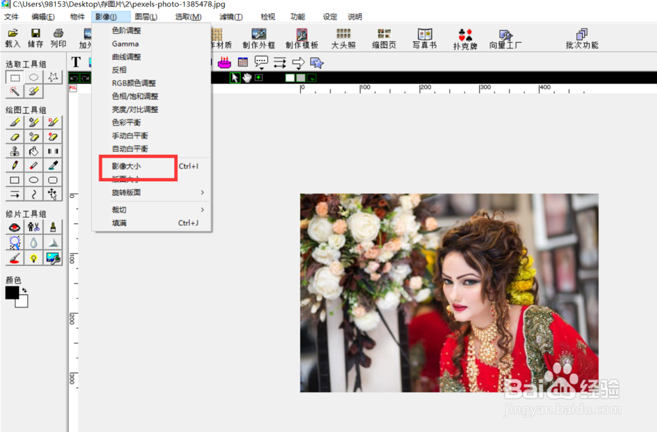This screenshot has height=432, width=657.
Task: Open the Thumbnail Page (缩图页) tool
Action: 384,39
